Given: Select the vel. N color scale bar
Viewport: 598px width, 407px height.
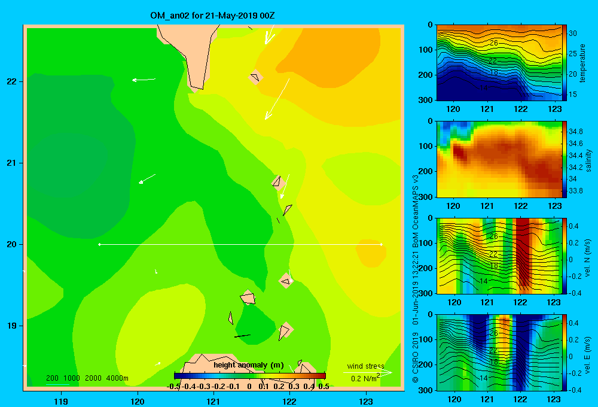Looking at the screenshot, I should [x=565, y=256].
